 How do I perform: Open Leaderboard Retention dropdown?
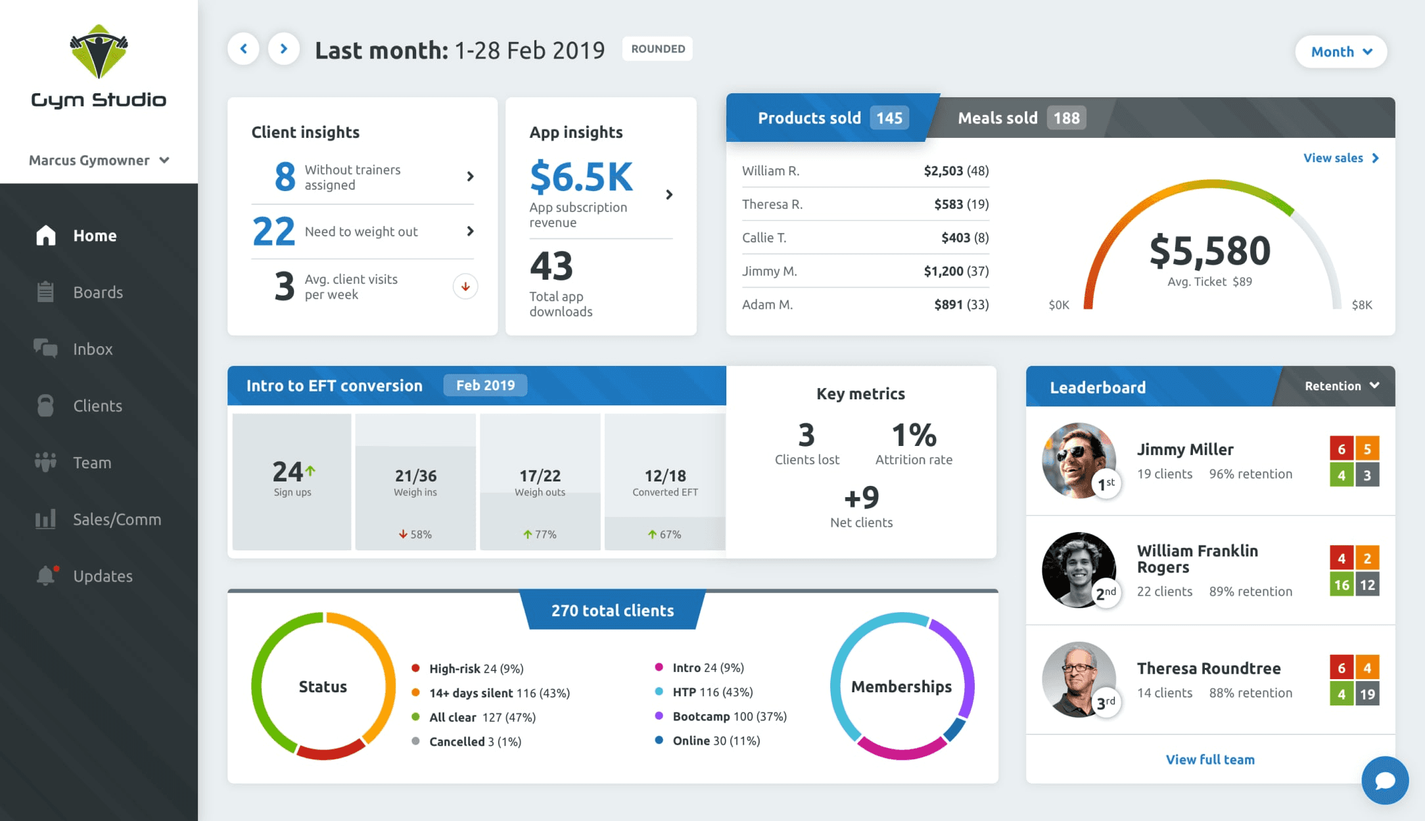click(1341, 386)
